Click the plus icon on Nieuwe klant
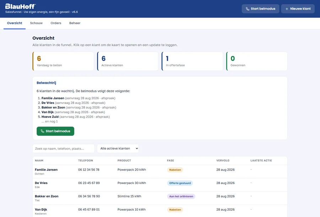The height and width of the screenshot is (217, 320). click(x=287, y=9)
